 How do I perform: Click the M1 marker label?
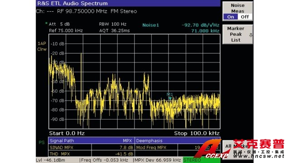[169, 95]
